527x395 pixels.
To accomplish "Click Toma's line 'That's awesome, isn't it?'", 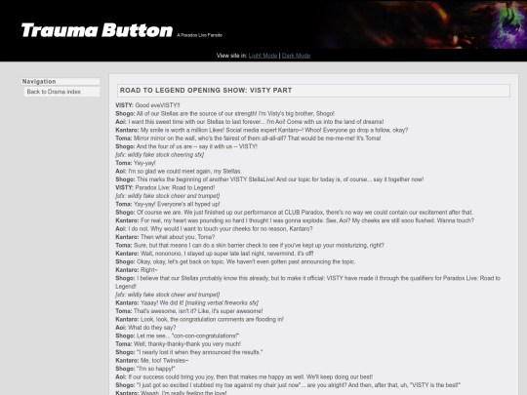I will [x=189, y=311].
